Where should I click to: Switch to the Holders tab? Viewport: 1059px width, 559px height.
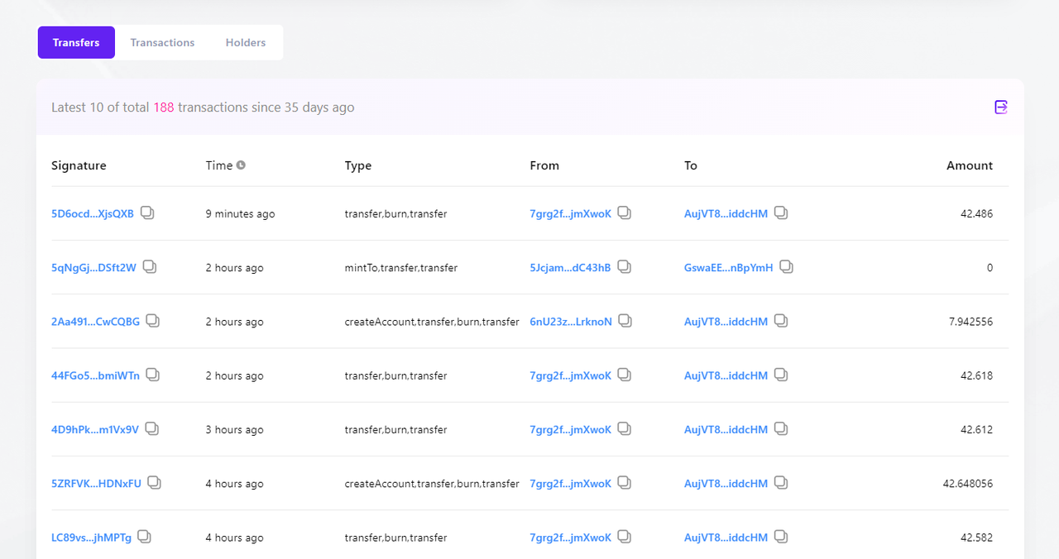coord(246,42)
